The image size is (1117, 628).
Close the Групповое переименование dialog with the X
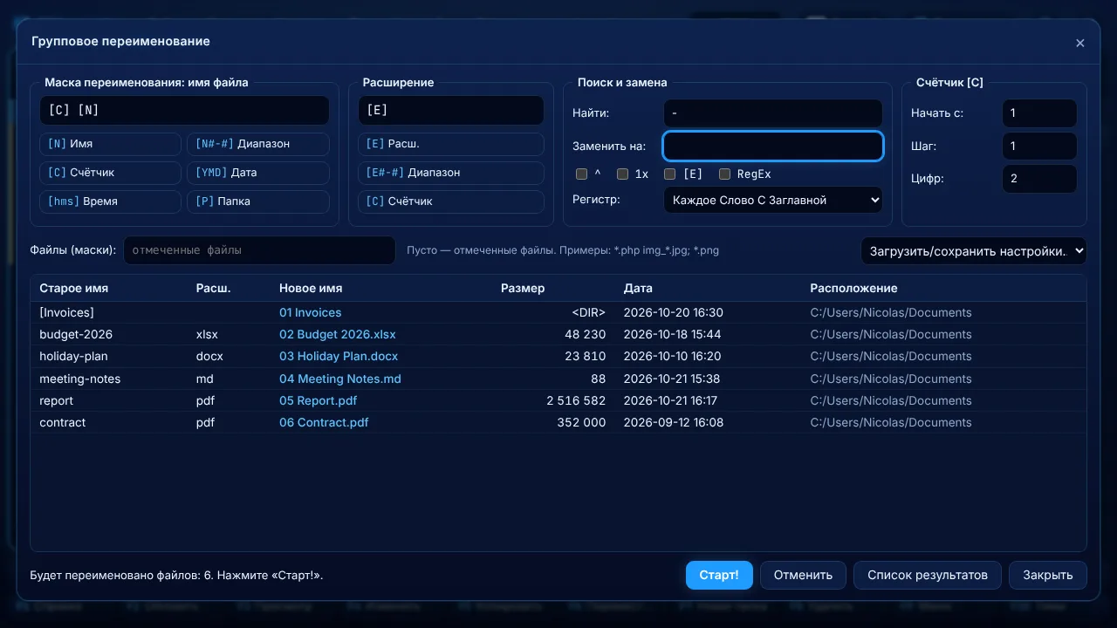click(x=1079, y=43)
